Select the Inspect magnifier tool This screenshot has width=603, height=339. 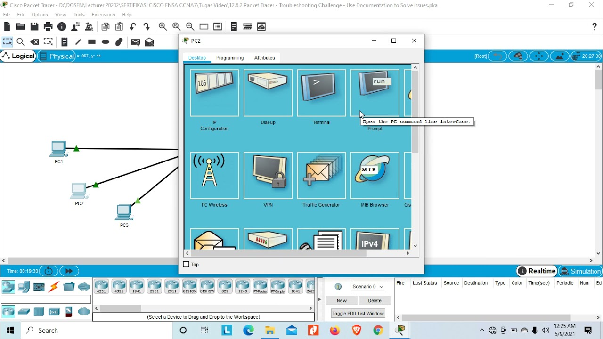[21, 42]
